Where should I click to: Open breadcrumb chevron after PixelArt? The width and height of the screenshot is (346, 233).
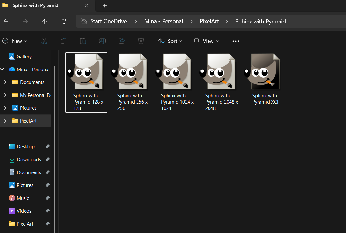pyautogui.click(x=227, y=21)
